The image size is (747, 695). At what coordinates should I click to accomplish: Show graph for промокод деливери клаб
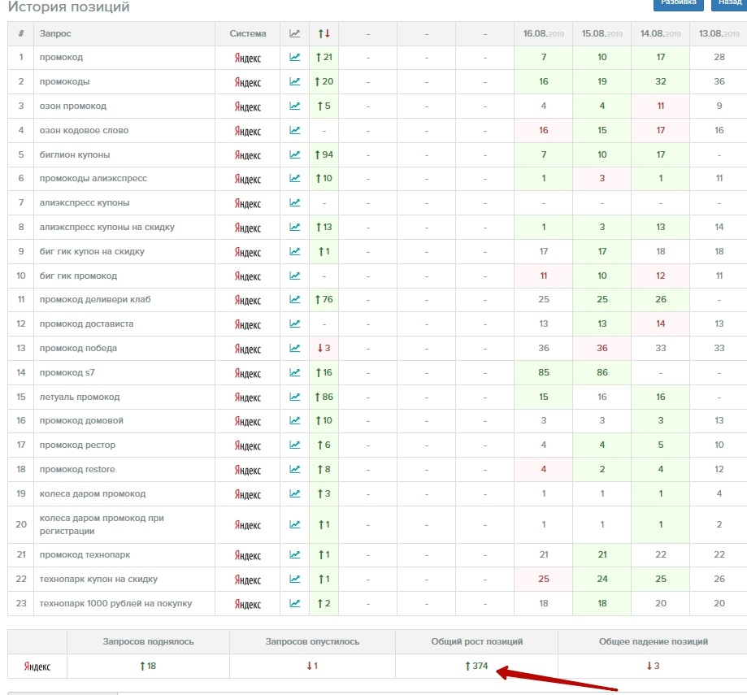click(295, 299)
